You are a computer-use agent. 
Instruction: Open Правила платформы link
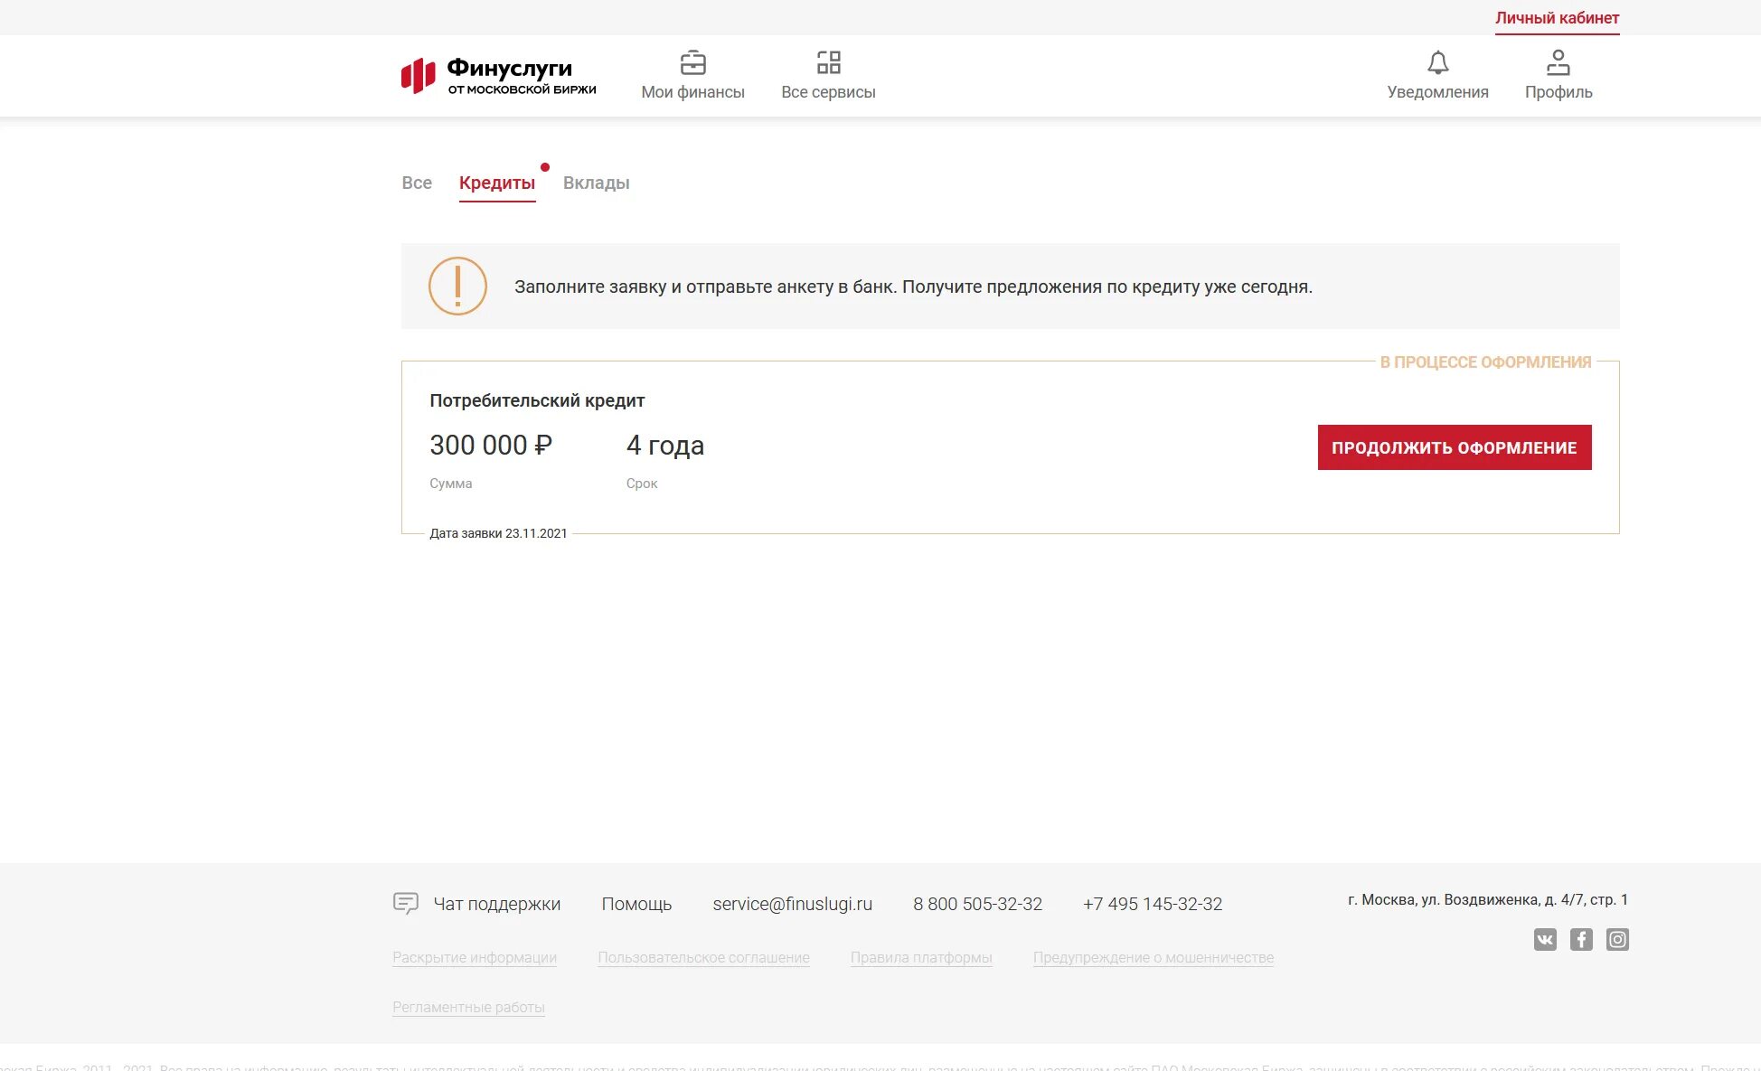point(921,958)
